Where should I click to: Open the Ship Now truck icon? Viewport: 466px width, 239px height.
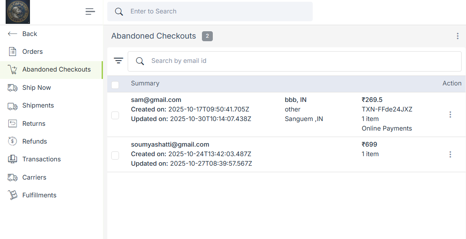13,88
